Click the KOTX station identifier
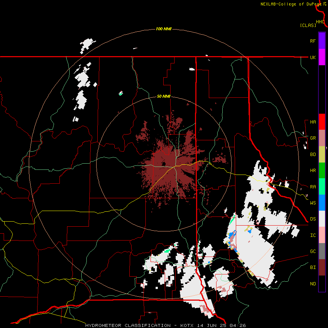The image size is (328, 328). [x=187, y=325]
